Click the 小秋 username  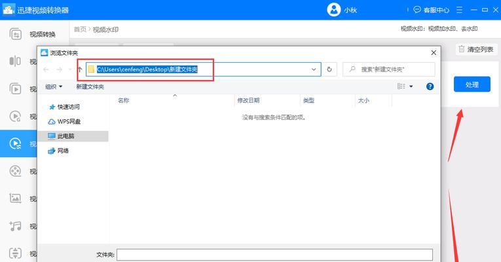pyautogui.click(x=350, y=10)
